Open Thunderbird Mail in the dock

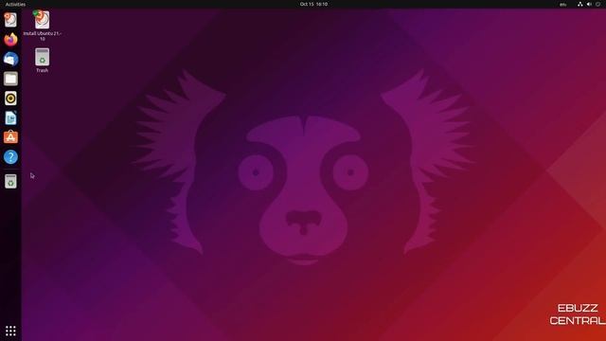[10, 59]
